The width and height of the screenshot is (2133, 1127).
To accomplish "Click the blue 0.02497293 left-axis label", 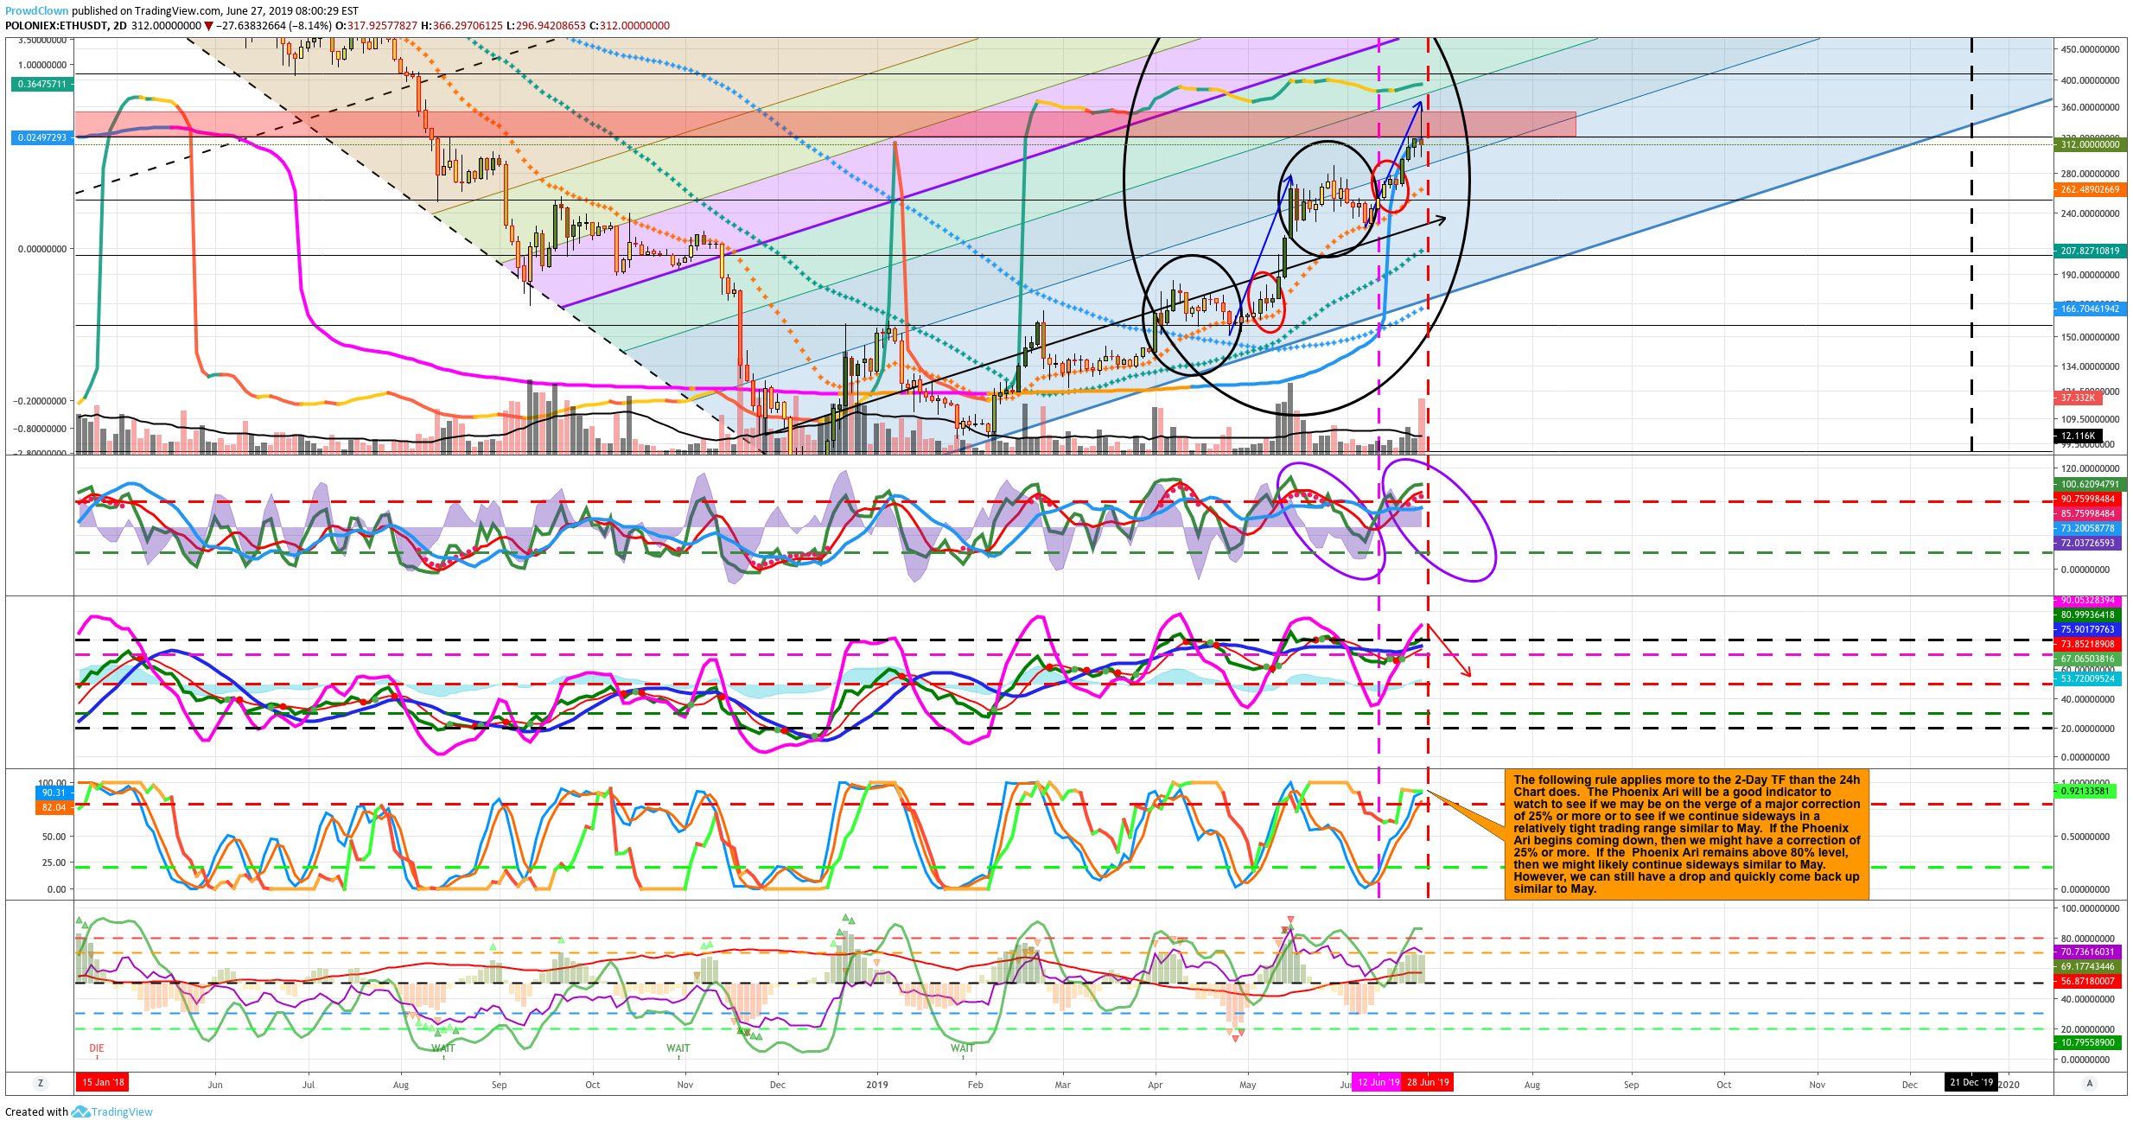I will [x=41, y=137].
